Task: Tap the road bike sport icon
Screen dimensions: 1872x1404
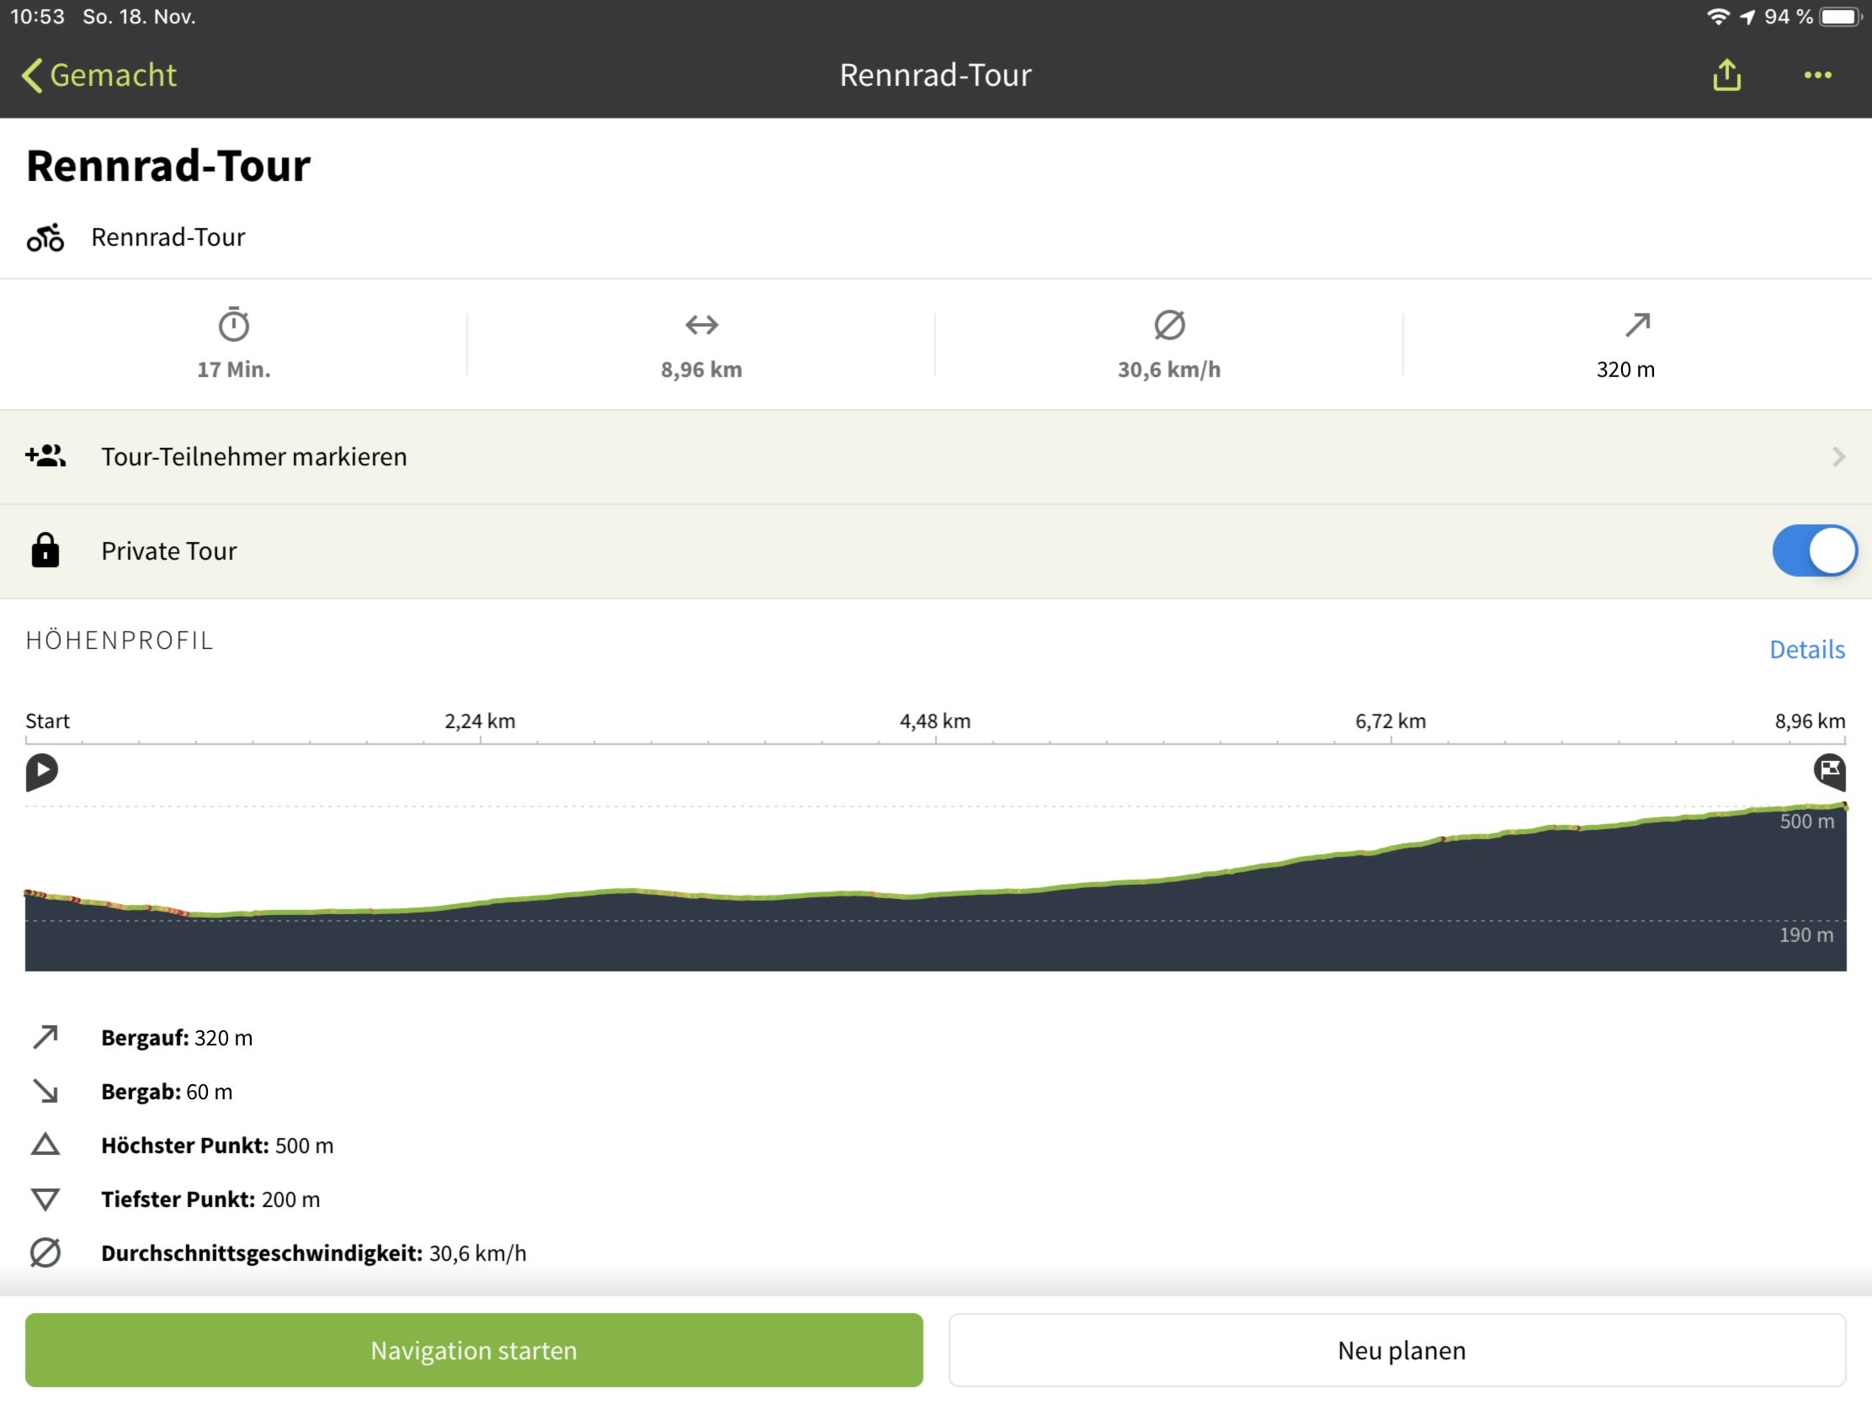Action: point(45,238)
